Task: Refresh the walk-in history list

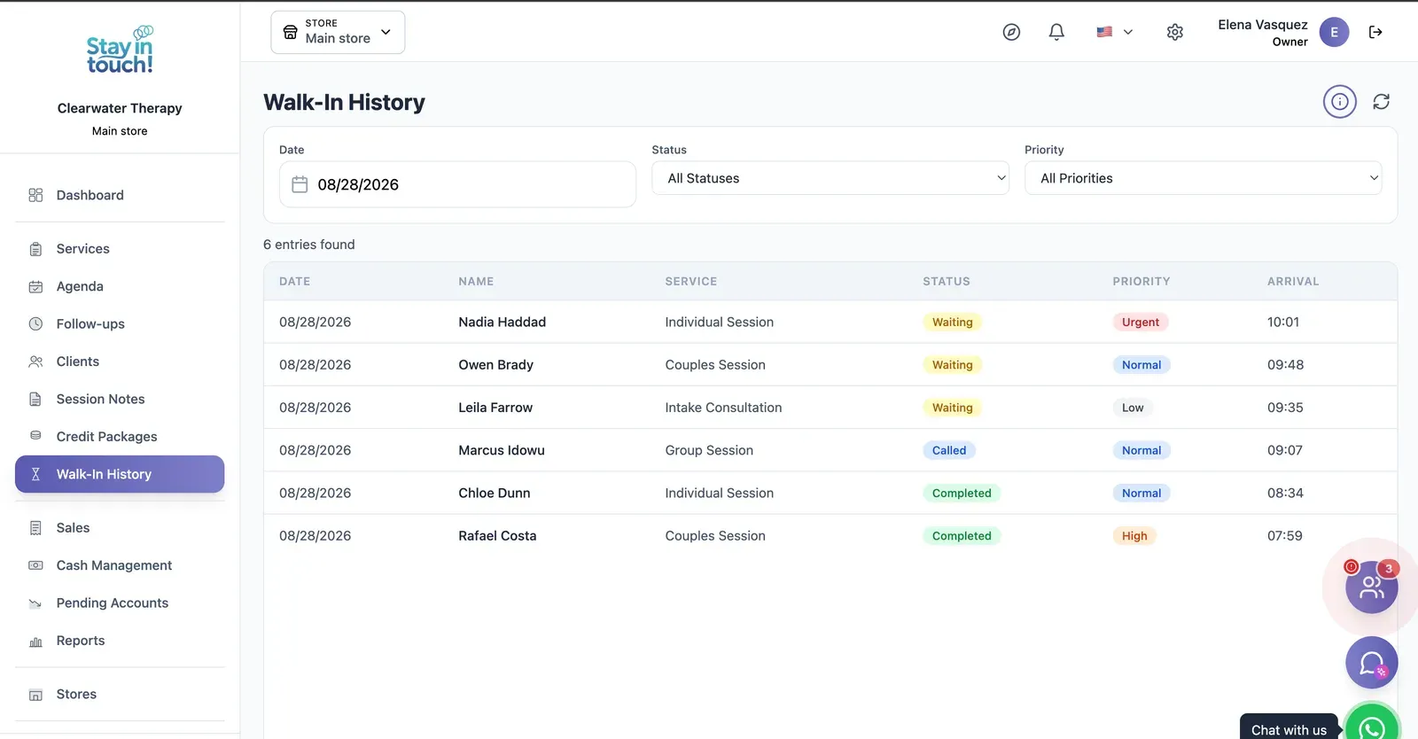Action: point(1382,102)
